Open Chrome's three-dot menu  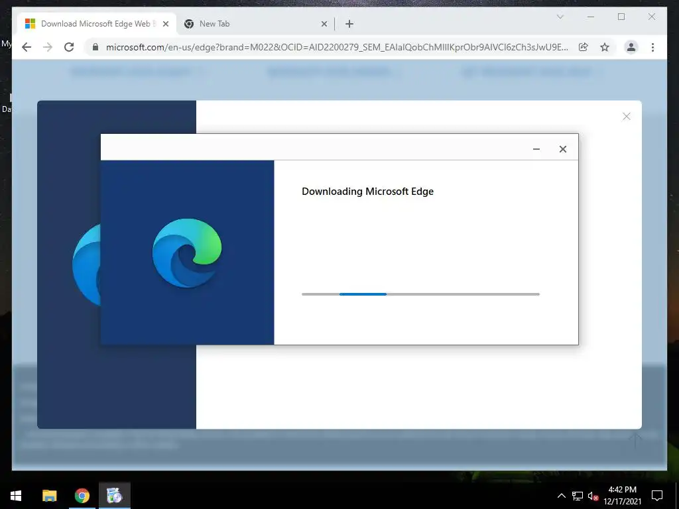[652, 47]
